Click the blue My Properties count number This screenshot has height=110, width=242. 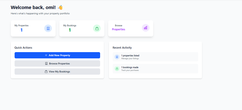coord(21,30)
